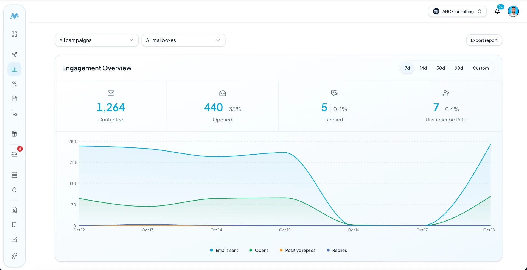Screen dimensions: 527x270
Task: Click the bookmark icon in sidebar
Action: (x=14, y=225)
